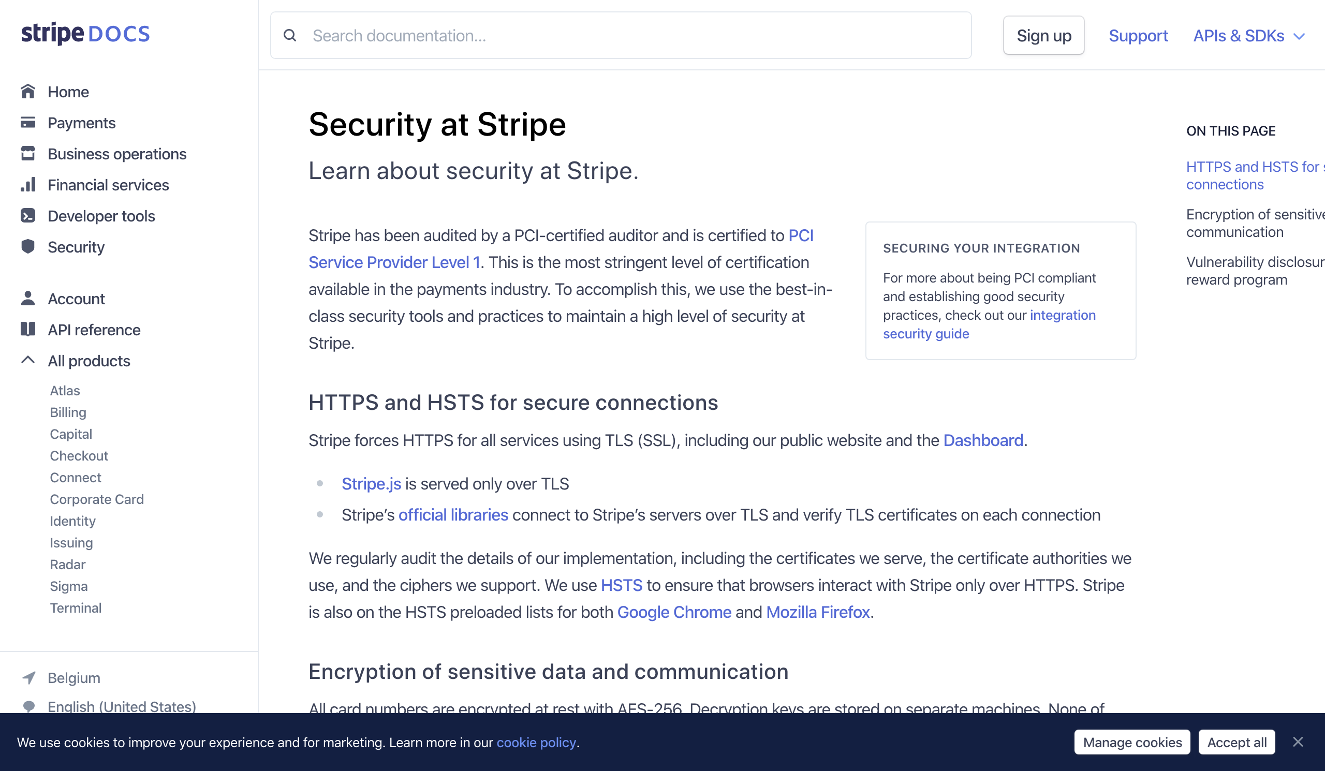Select Security in the sidebar

tap(76, 246)
